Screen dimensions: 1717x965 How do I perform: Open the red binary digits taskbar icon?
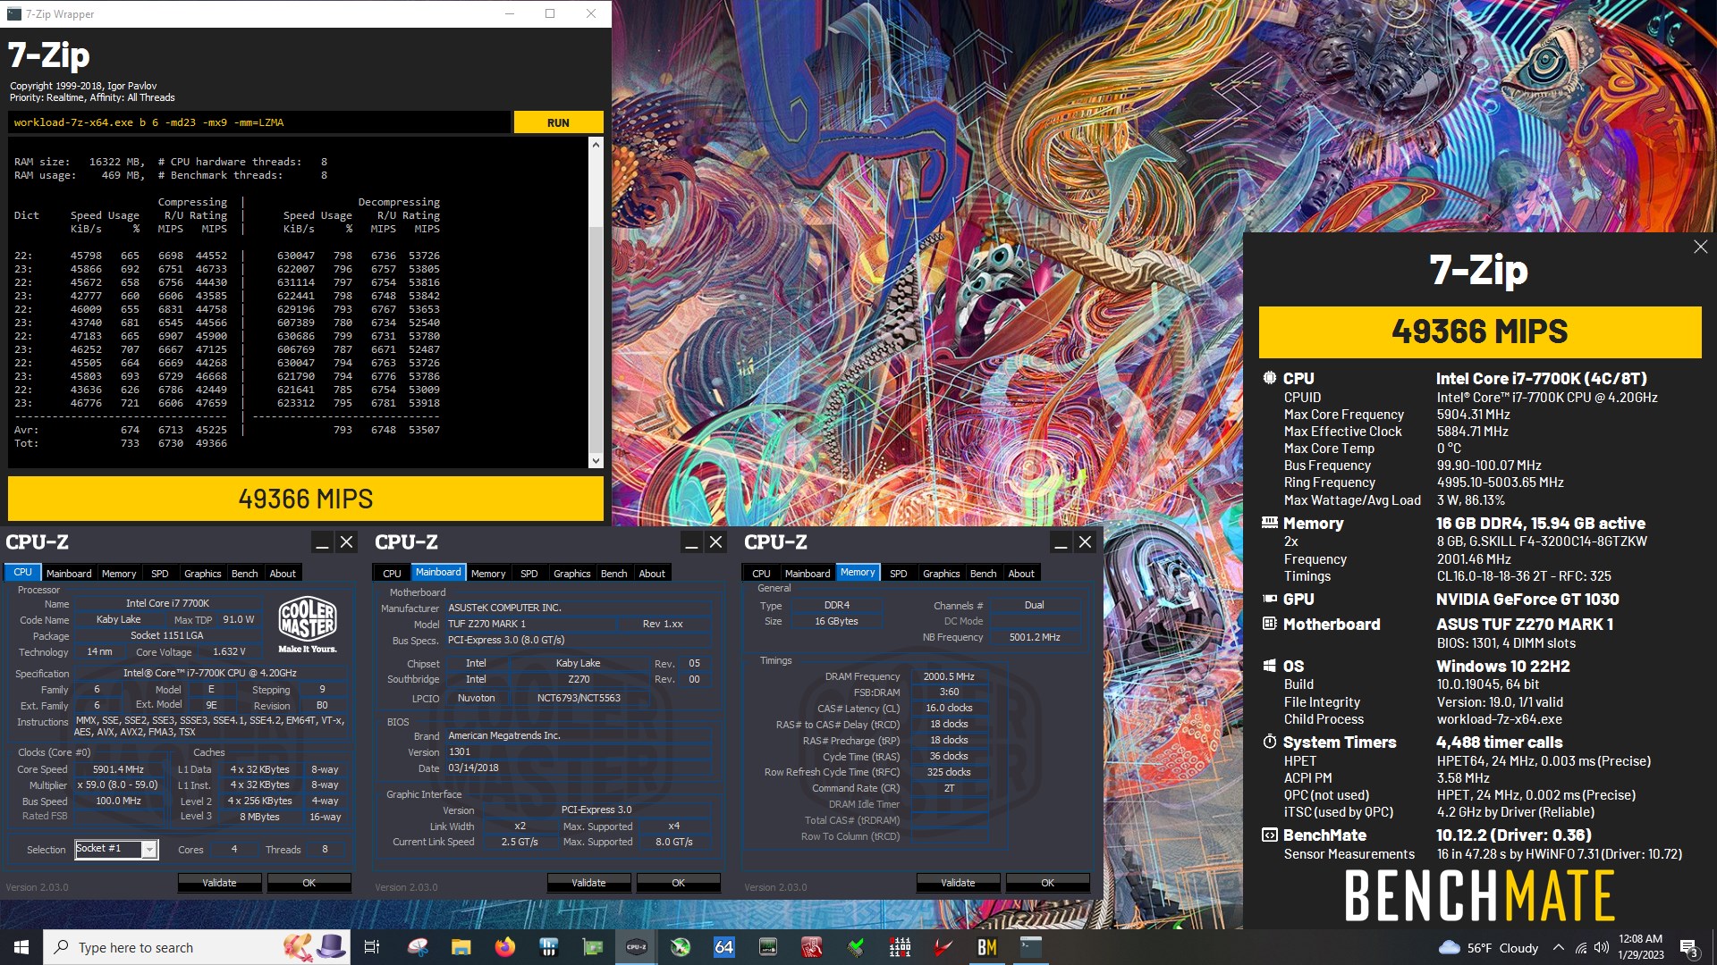point(899,947)
